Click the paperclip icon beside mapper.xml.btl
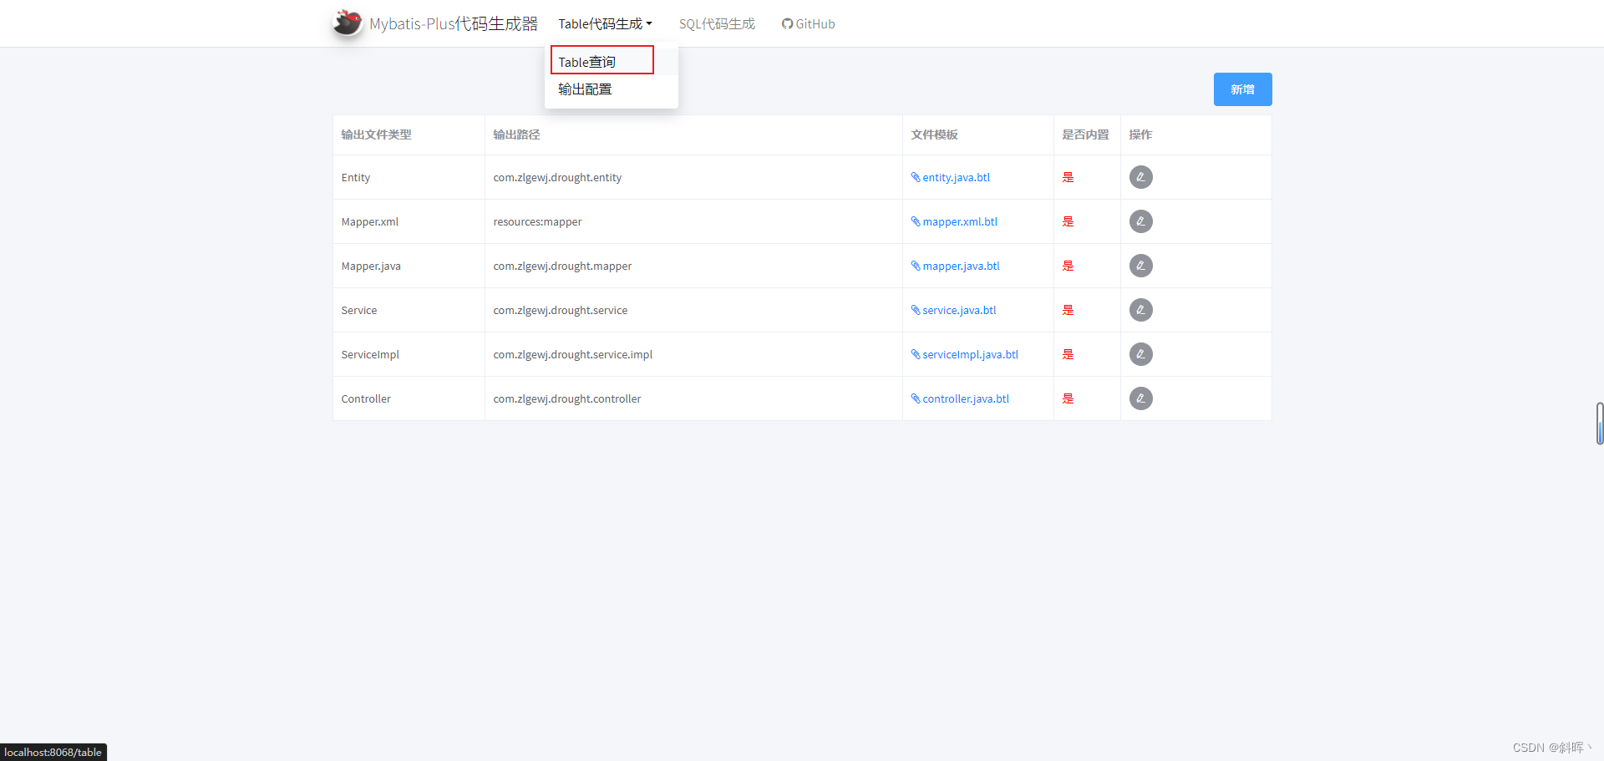 pyautogui.click(x=916, y=221)
